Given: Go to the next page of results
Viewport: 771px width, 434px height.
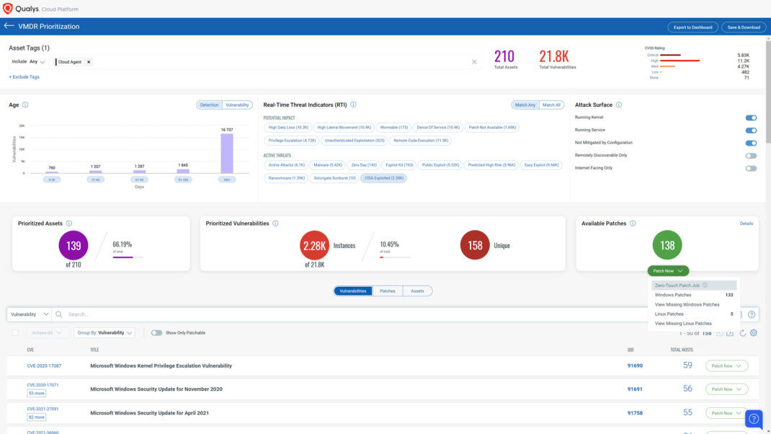Looking at the screenshot, I should 730,333.
